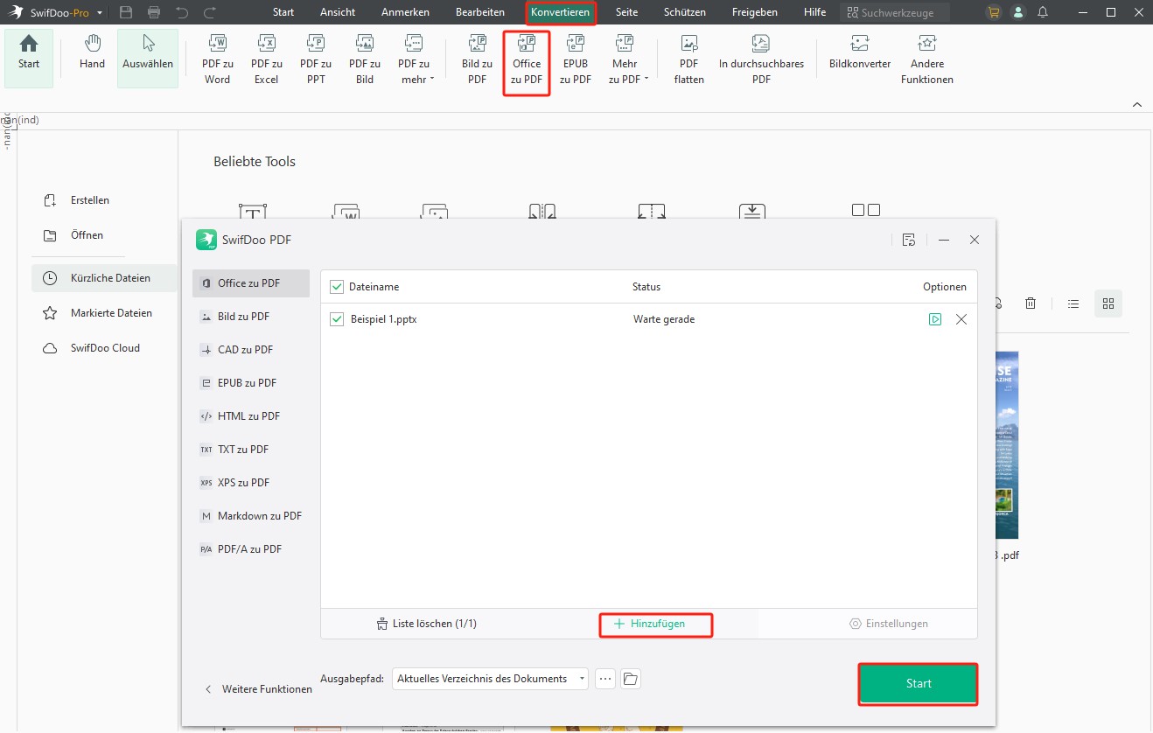Open Bildkonverter tool
This screenshot has width=1153, height=733.
[x=860, y=52]
